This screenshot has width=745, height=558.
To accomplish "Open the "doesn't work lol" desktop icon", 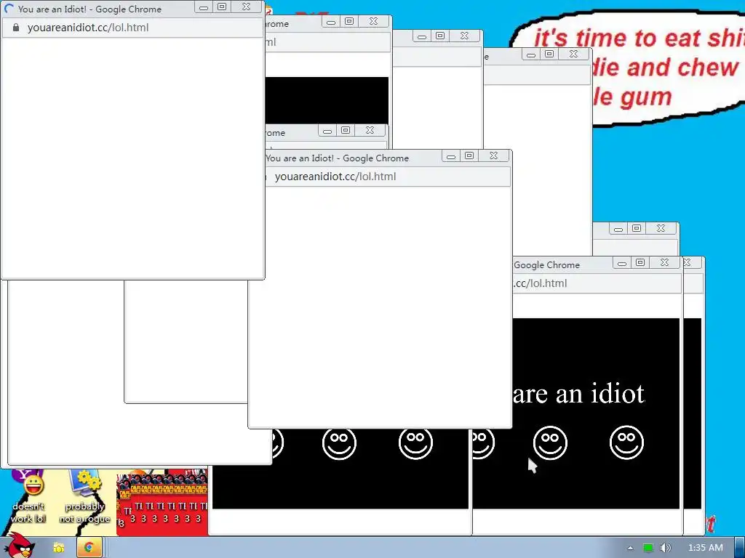I will point(28,497).
